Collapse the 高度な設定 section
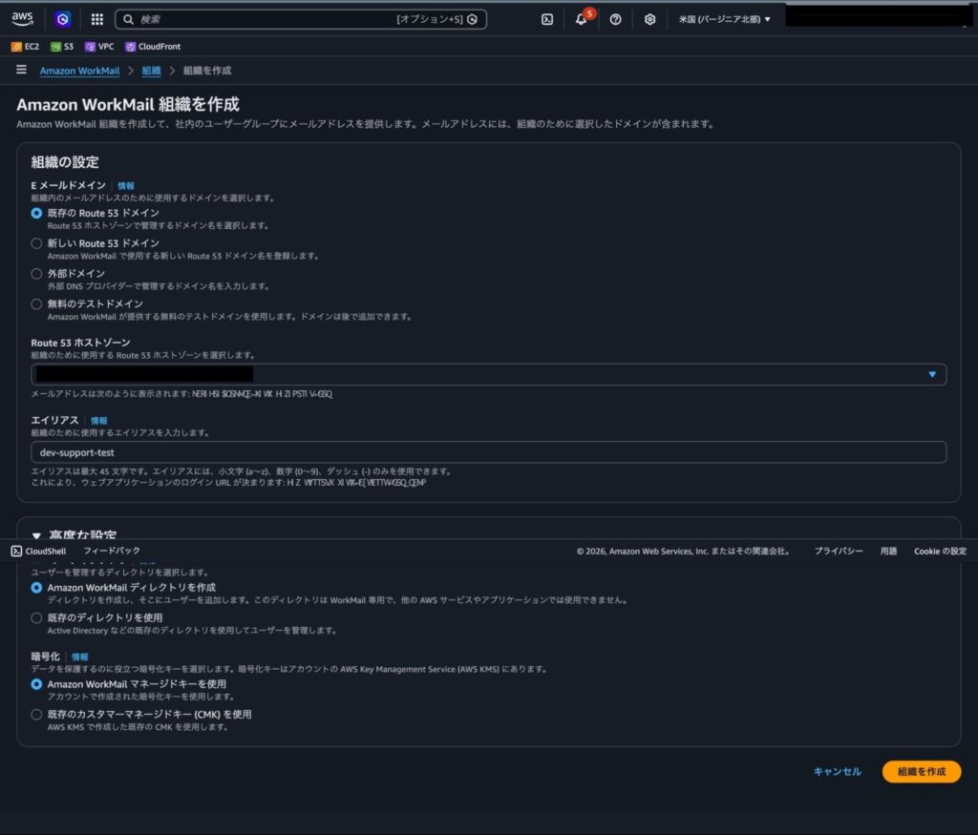The width and height of the screenshot is (978, 835). point(37,536)
